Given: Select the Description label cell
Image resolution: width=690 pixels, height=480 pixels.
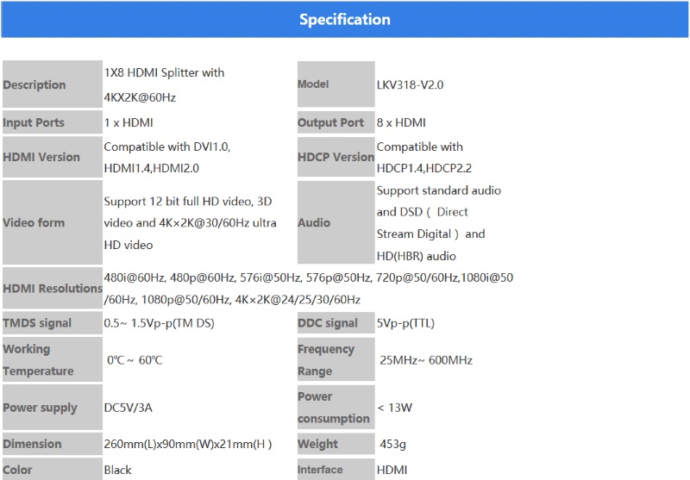Looking at the screenshot, I should pyautogui.click(x=53, y=84).
